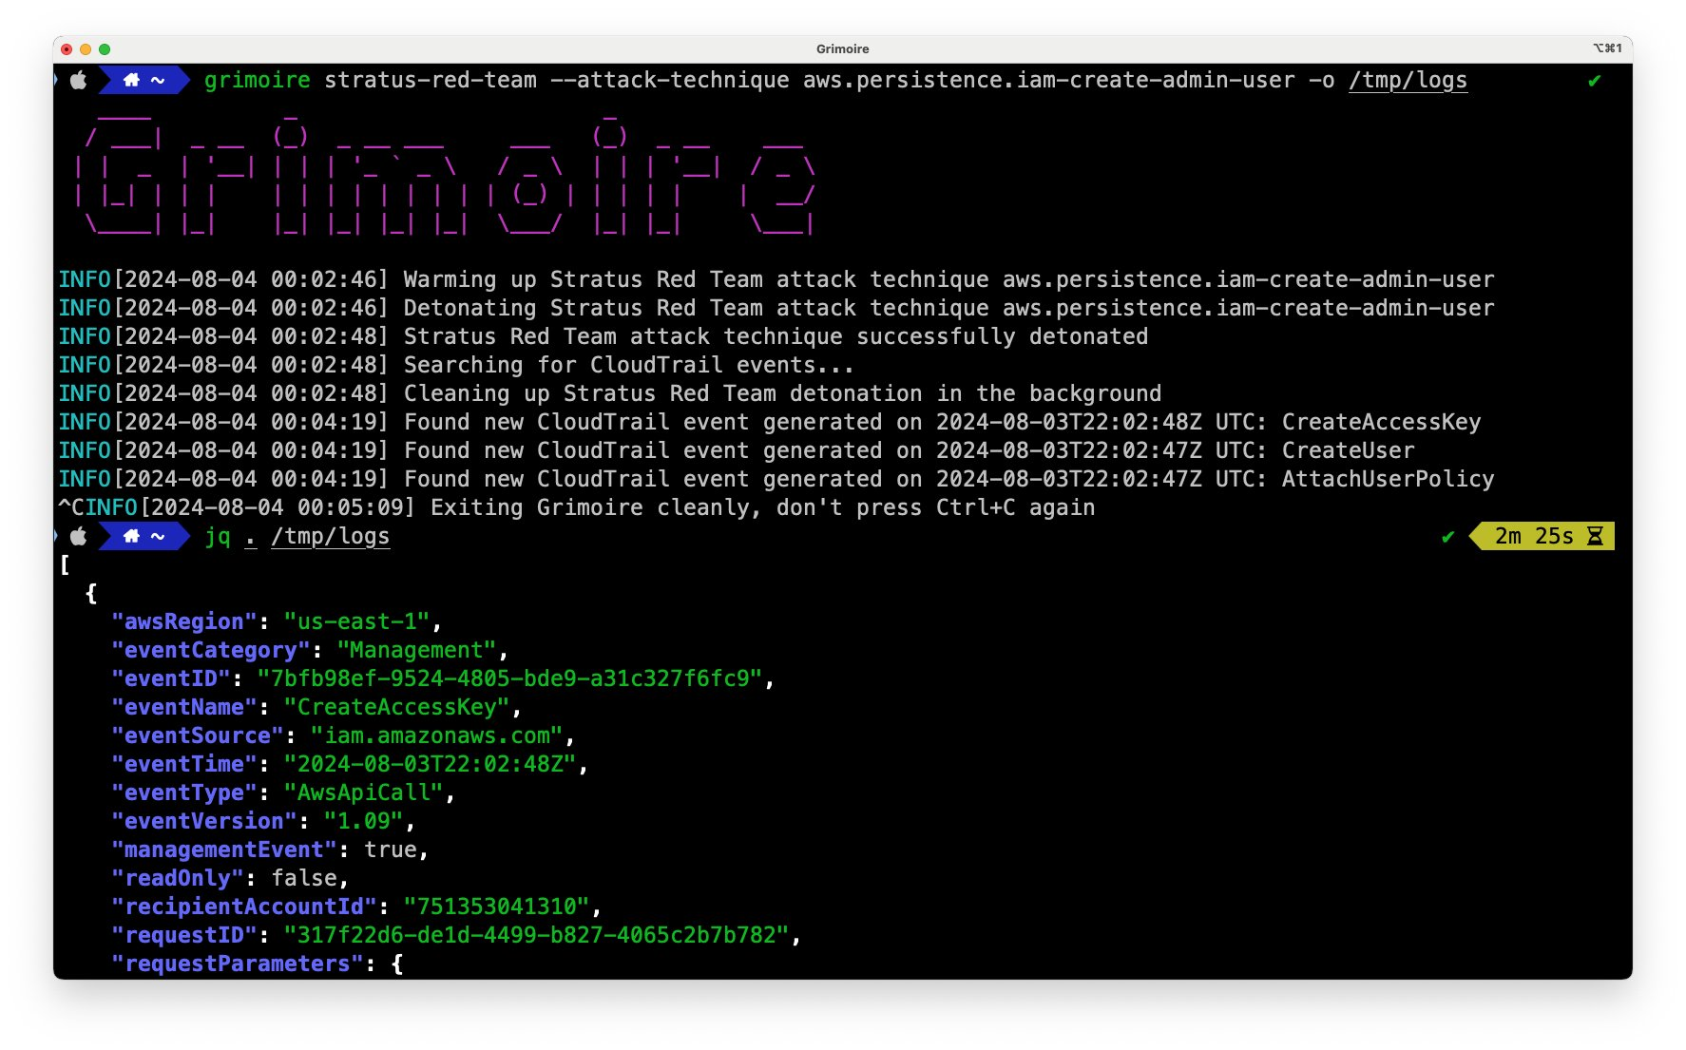Click the green zoom window button
Image resolution: width=1686 pixels, height=1050 pixels.
(x=105, y=48)
